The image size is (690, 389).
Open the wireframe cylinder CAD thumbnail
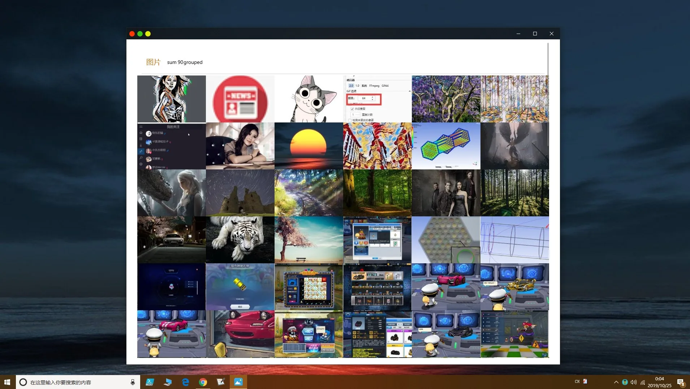pos(515,240)
